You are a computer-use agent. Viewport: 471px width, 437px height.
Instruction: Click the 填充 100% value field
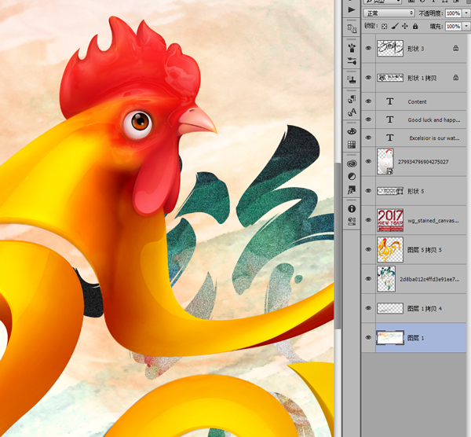[453, 27]
